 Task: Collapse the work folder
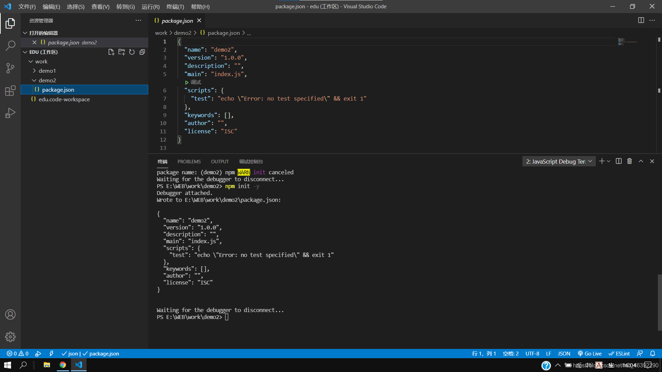(x=31, y=61)
